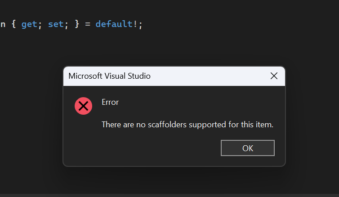Click the word "Studio" in the dialog title
Screen dimensions: 339x197
pos(139,76)
